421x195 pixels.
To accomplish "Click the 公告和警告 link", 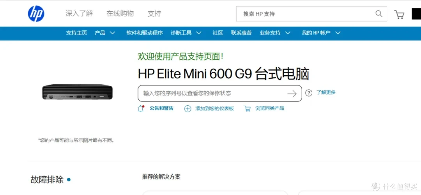I will pyautogui.click(x=162, y=108).
